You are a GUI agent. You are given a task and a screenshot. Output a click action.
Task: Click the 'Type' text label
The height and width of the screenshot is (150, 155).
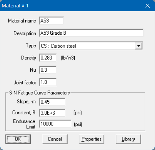tap(31, 46)
